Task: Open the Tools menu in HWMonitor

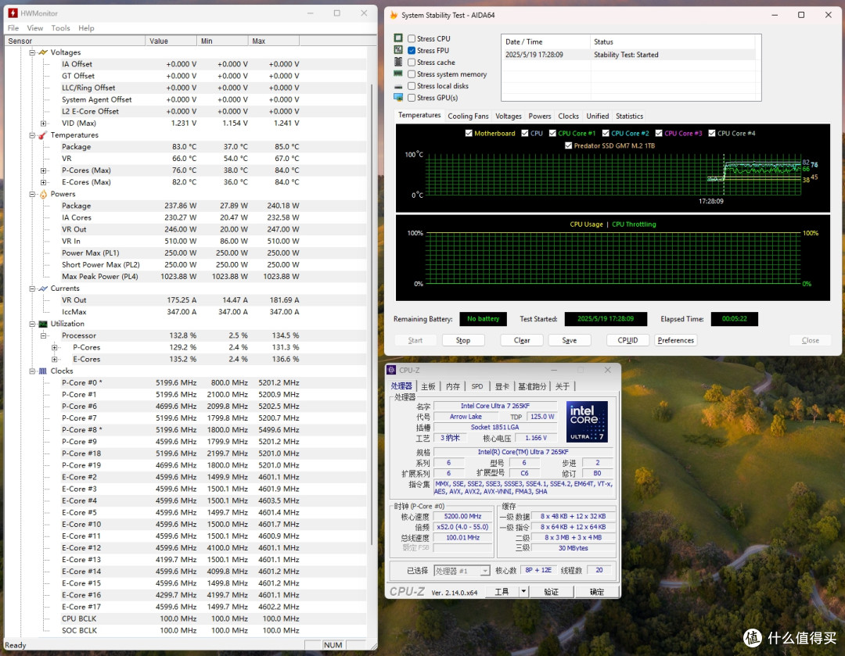Action: point(60,28)
